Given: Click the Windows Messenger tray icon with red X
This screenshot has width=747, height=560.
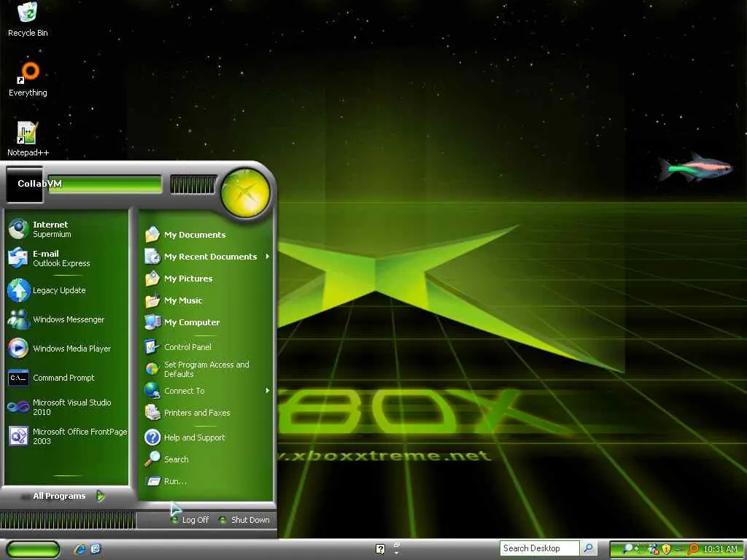Looking at the screenshot, I should coord(653,550).
